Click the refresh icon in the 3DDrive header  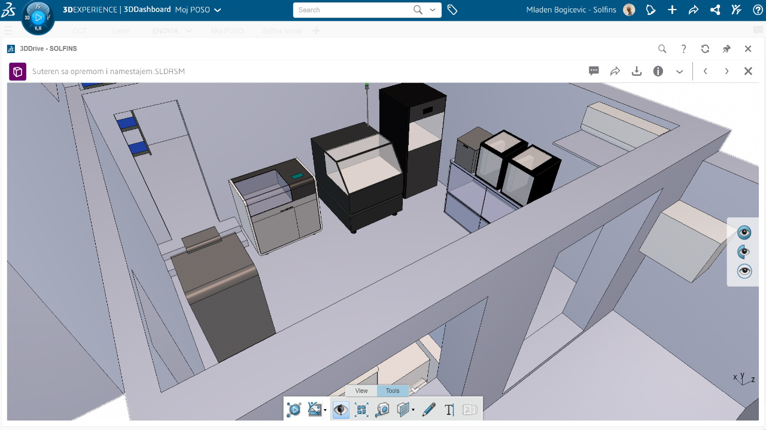(x=705, y=48)
